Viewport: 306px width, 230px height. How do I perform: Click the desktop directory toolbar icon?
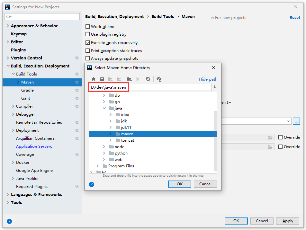point(102,79)
